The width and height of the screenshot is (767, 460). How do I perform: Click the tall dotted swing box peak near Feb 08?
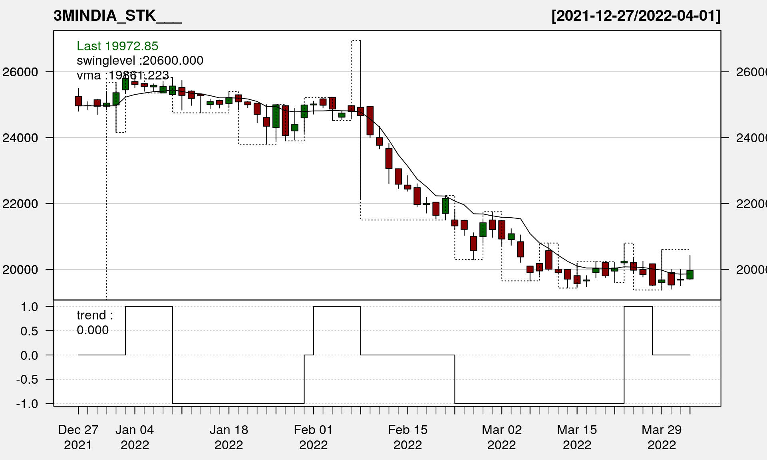pos(356,41)
